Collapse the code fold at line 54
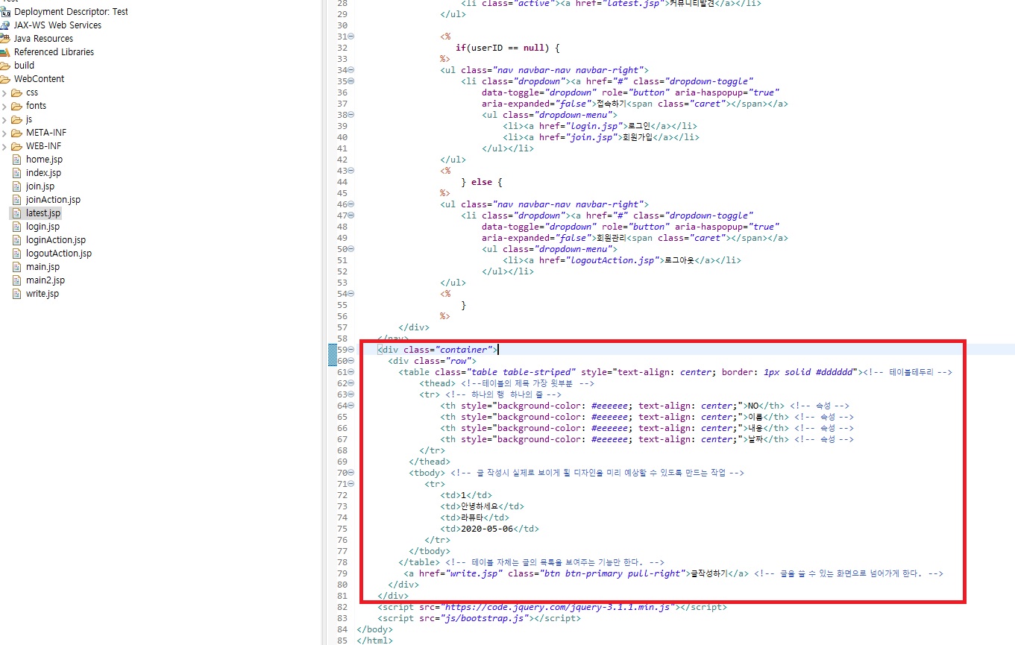This screenshot has height=645, width=1015. (x=351, y=294)
